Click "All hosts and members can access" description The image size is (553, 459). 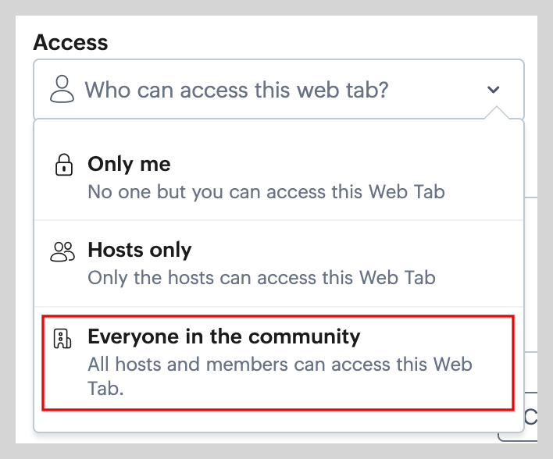(x=280, y=365)
